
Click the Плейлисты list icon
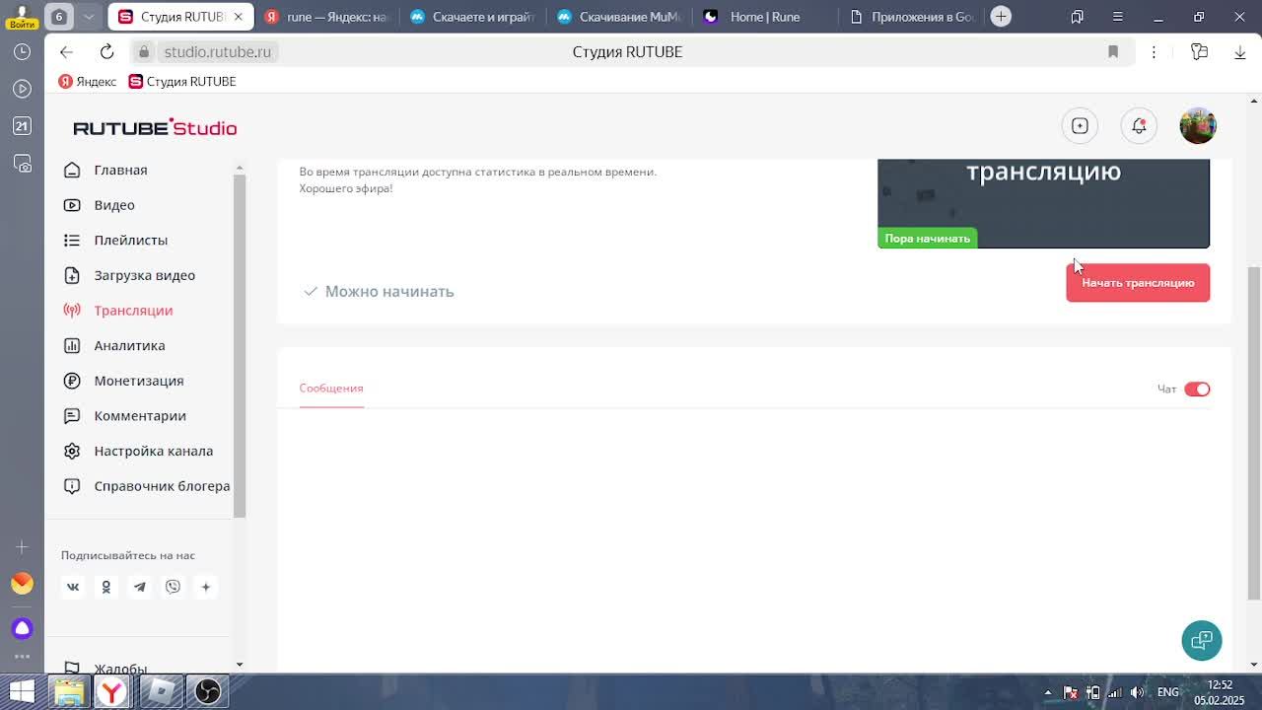pos(72,240)
